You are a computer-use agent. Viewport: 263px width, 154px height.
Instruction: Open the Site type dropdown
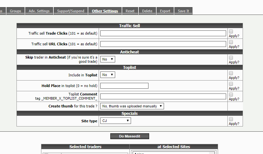[x=115, y=121]
